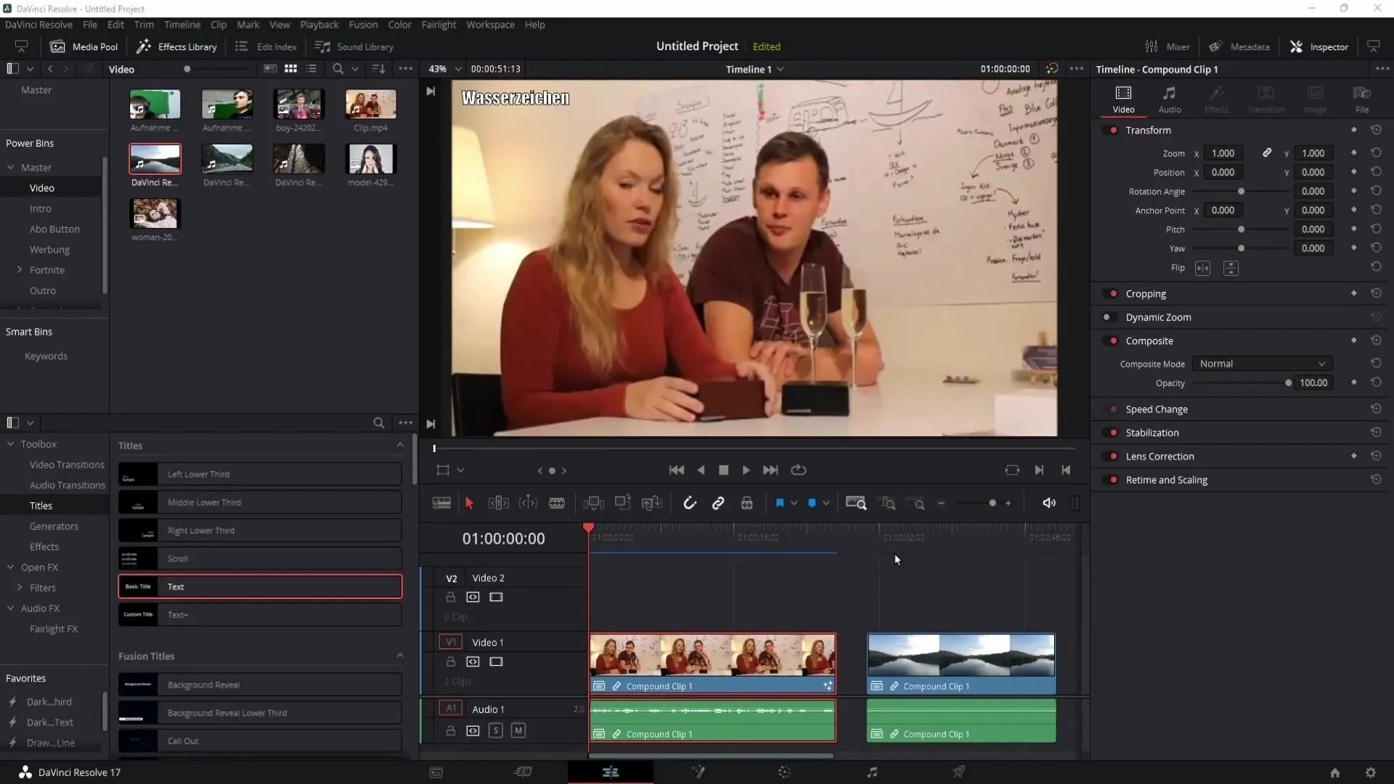This screenshot has height=784, width=1394.
Task: Click the Dynamic Zoom panel icon
Action: click(x=1111, y=317)
